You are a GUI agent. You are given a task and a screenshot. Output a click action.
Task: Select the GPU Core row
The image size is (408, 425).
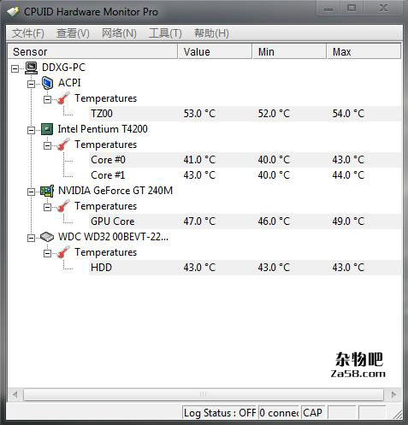tap(245, 221)
